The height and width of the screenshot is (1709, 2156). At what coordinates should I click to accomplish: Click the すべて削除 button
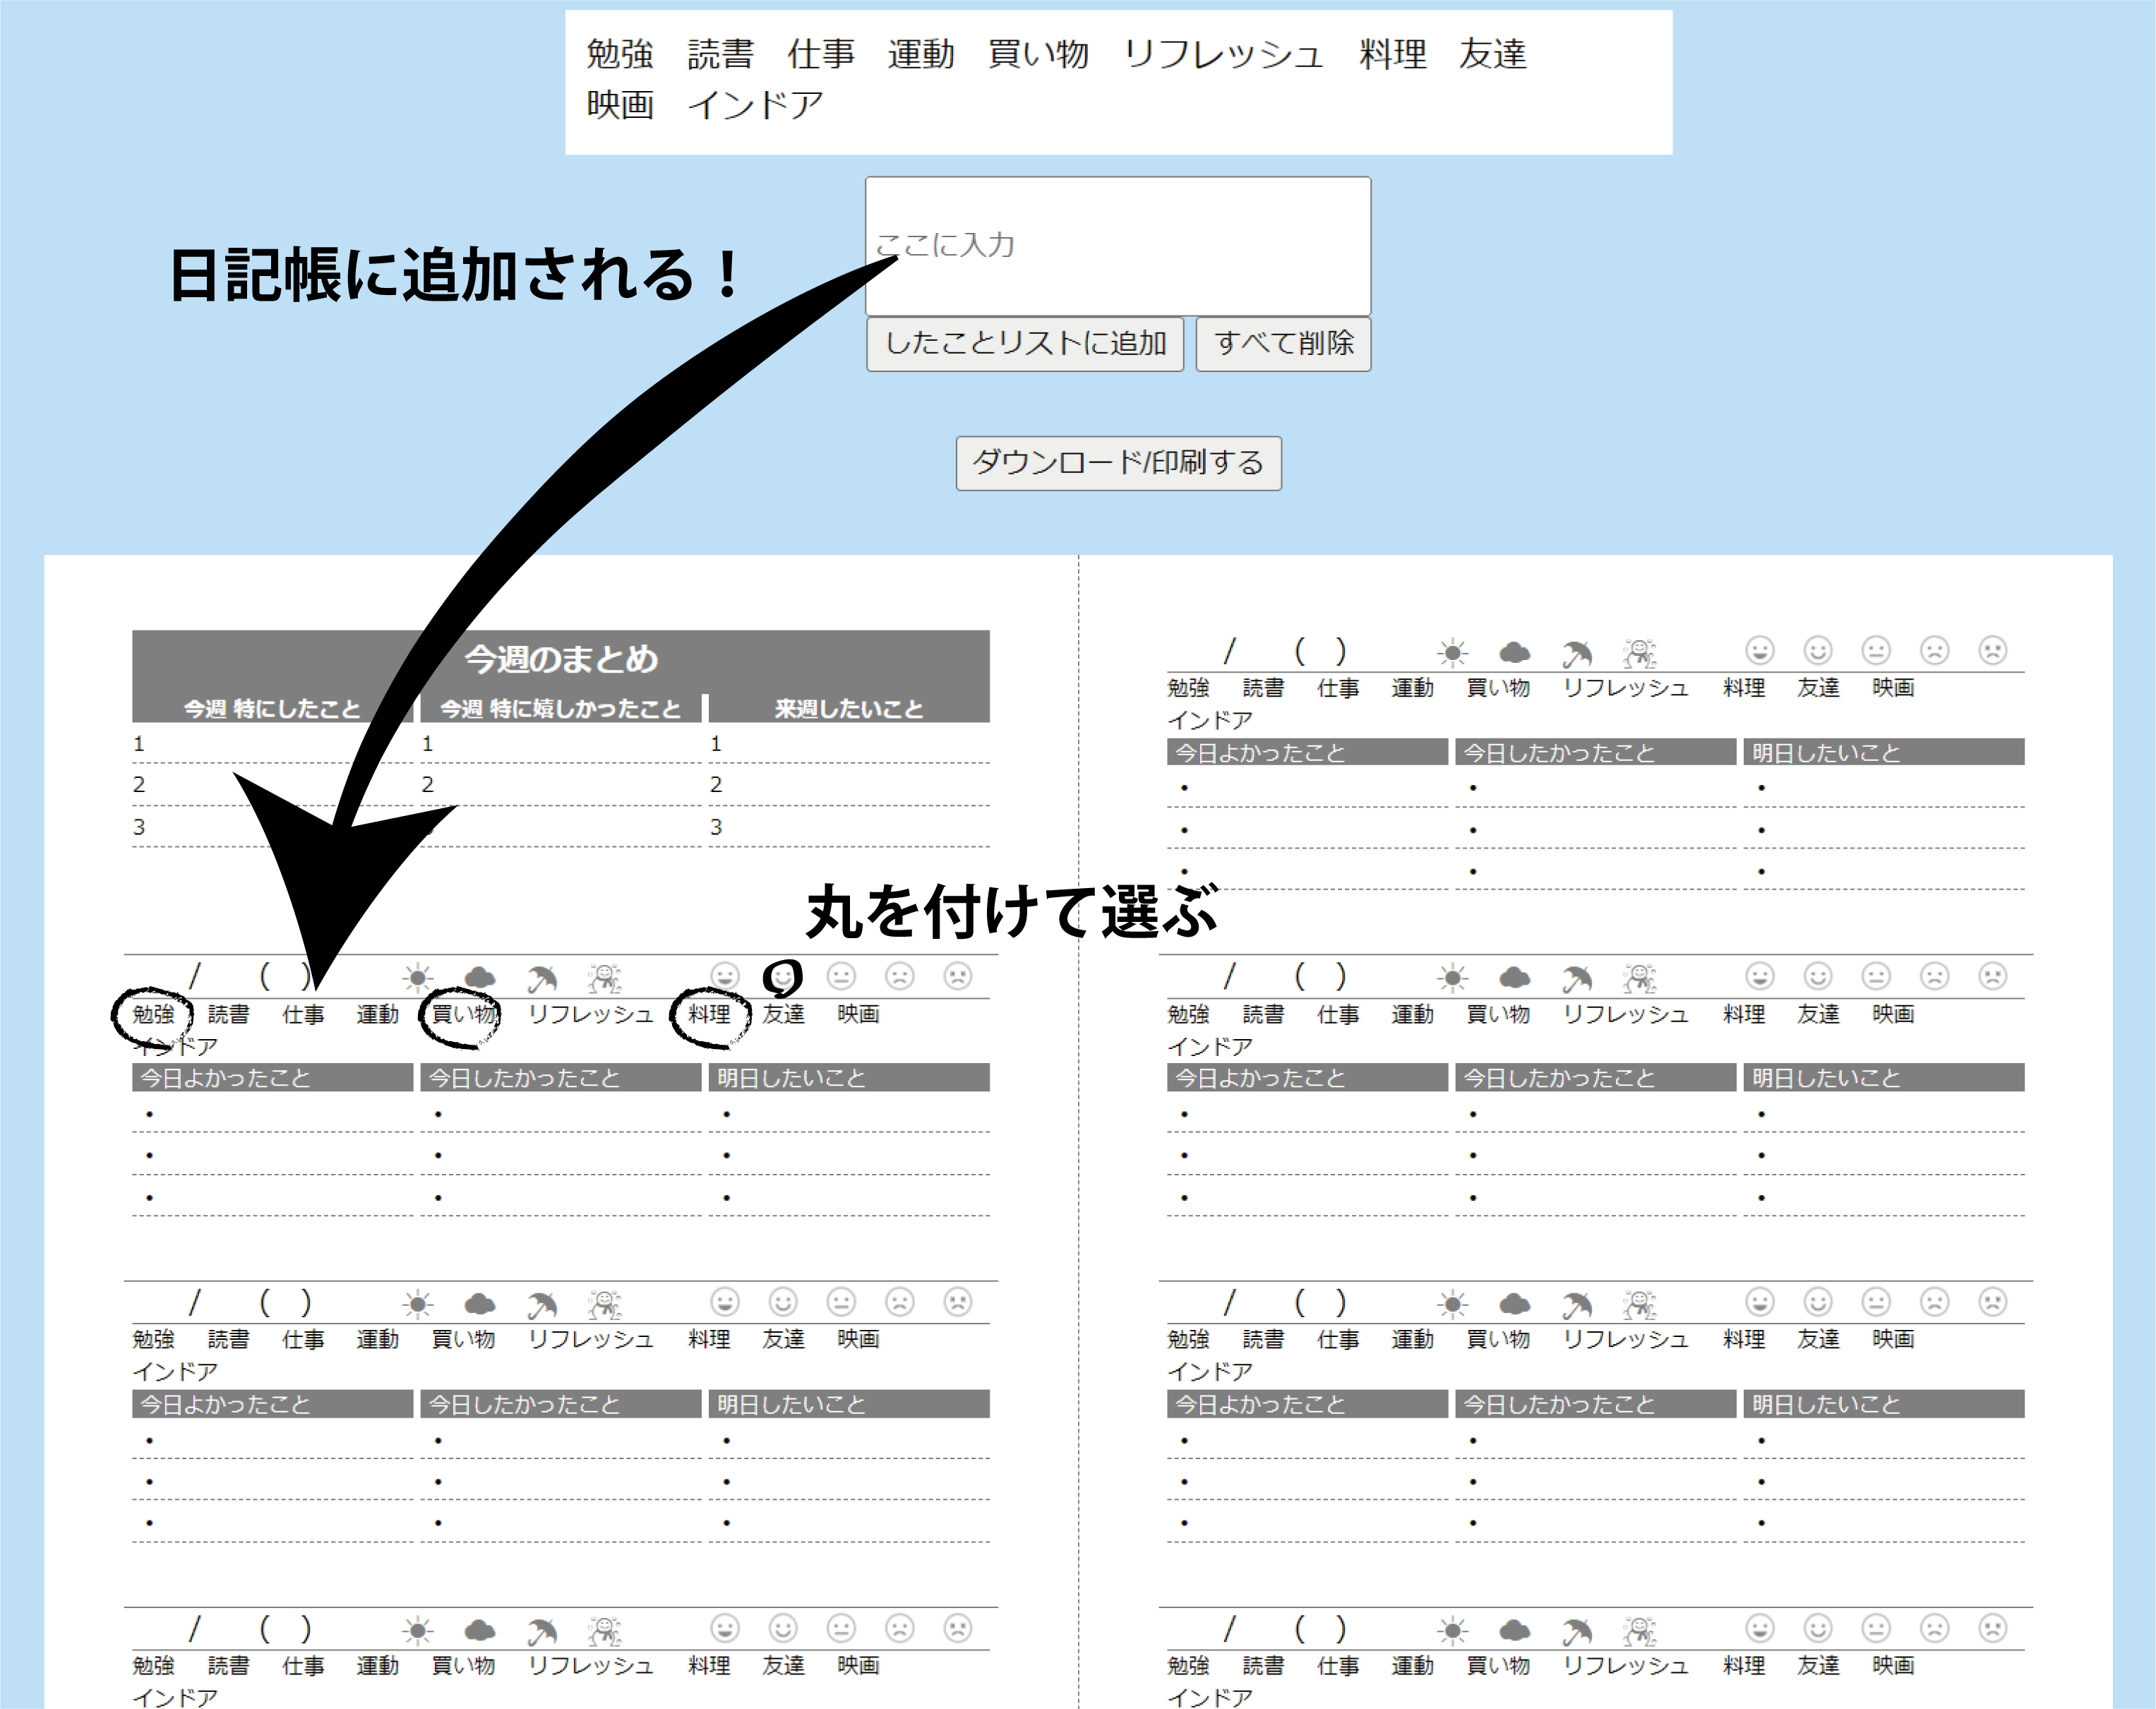coord(1283,344)
